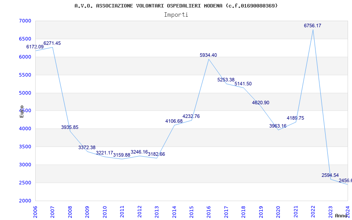This screenshot has height=220, width=352.
Task: Click y-axis tick 5000
Action: 25,93
